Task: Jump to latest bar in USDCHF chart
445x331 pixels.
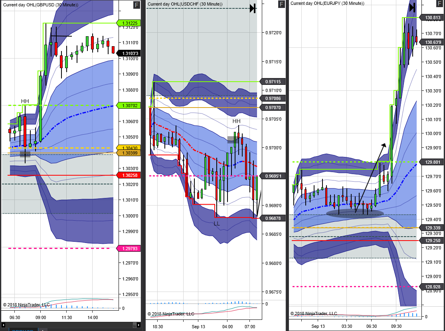Action: coord(253,8)
